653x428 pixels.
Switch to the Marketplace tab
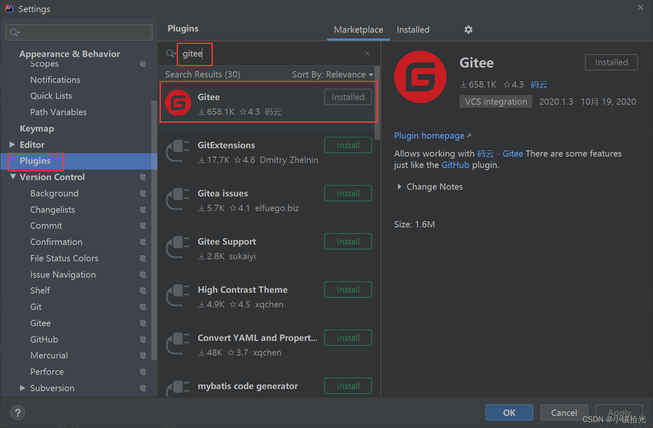click(x=359, y=30)
